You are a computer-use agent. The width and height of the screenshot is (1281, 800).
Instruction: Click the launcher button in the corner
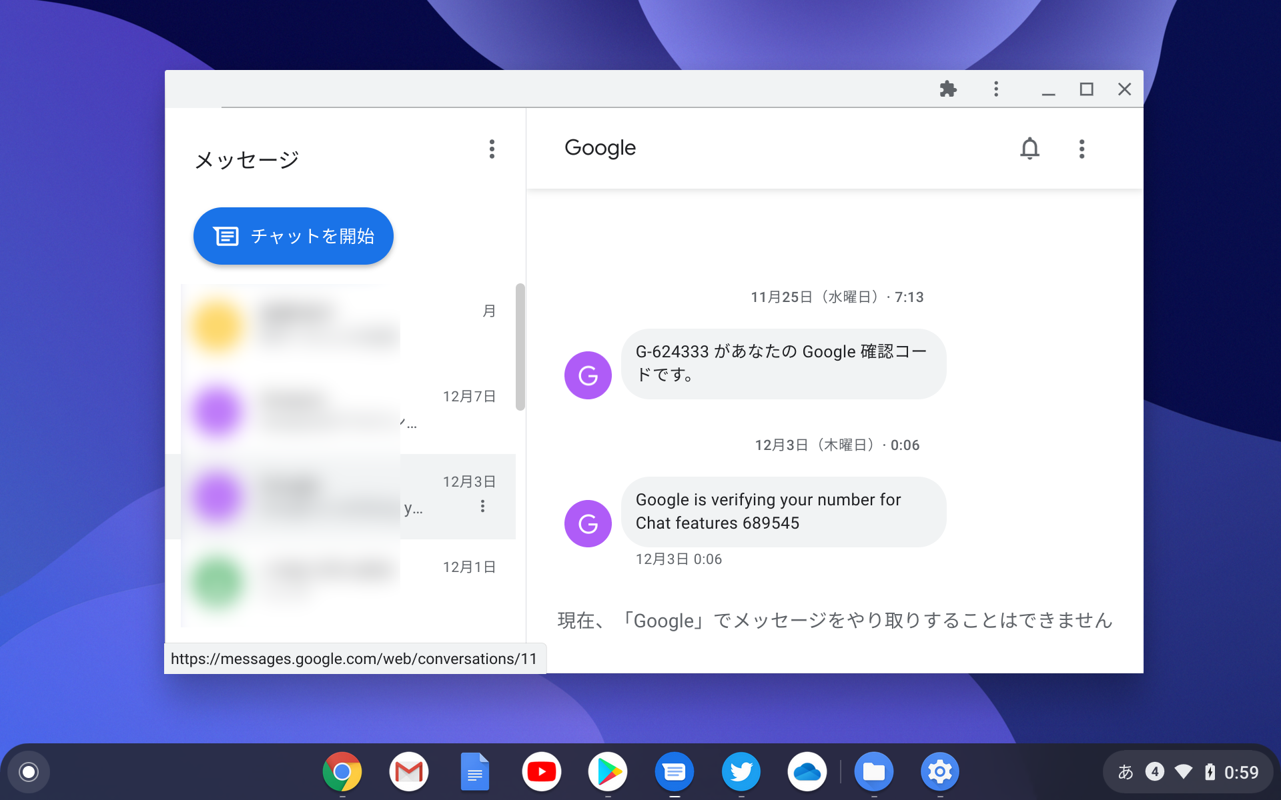pyautogui.click(x=27, y=771)
